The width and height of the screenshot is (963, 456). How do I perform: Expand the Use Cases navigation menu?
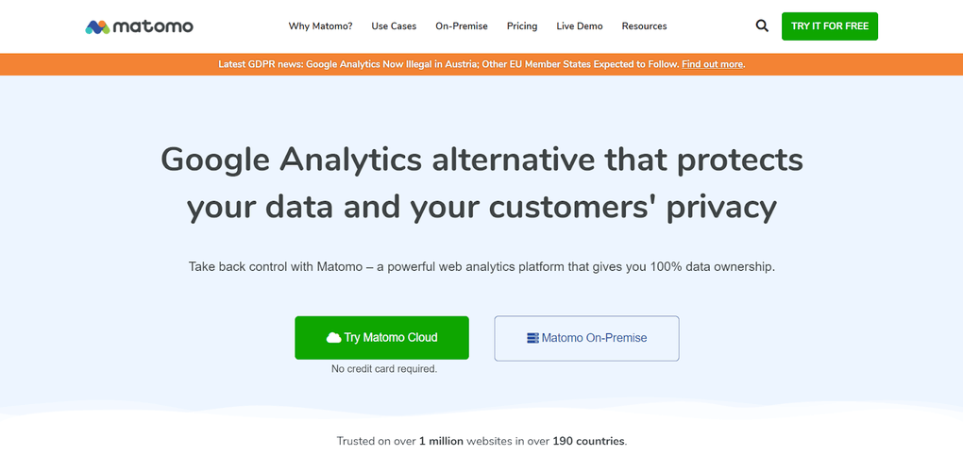coord(394,26)
